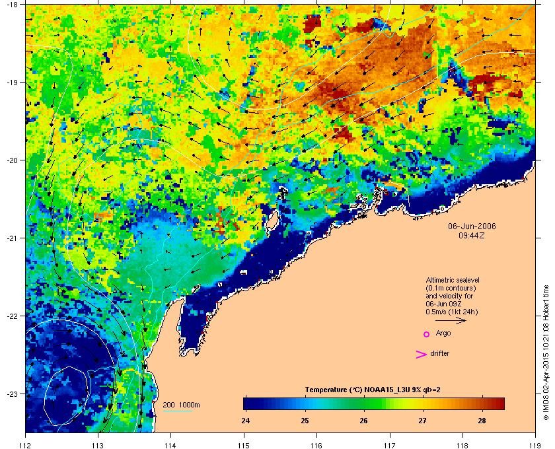Click the cyan 200 1000m depth contour line sample
This screenshot has width=555, height=449.
click(177, 411)
